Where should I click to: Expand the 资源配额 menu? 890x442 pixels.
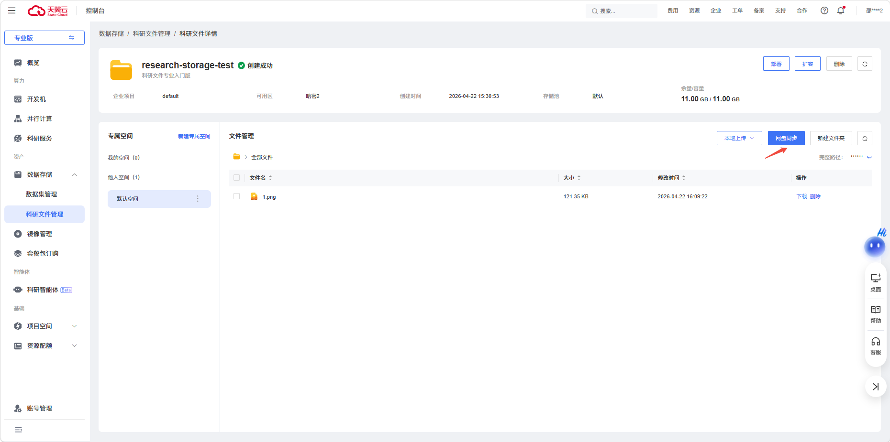(44, 345)
